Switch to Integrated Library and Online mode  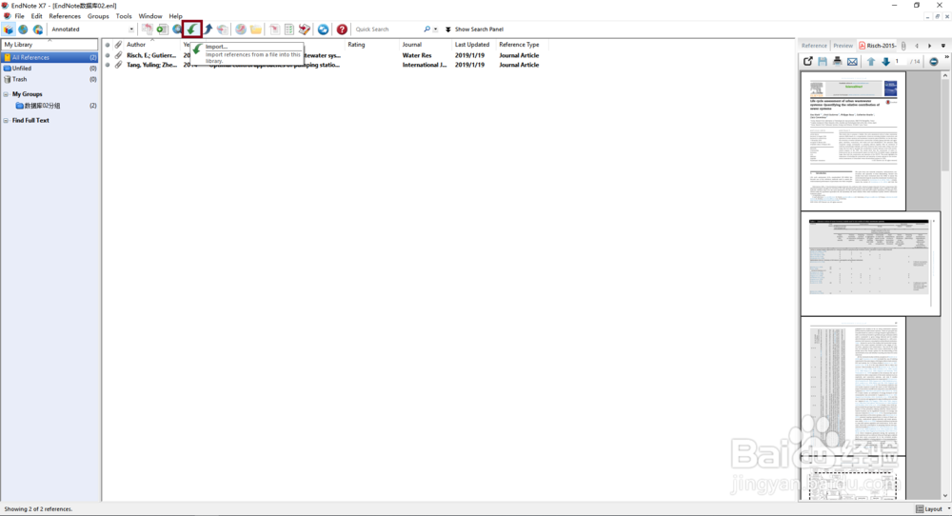click(38, 30)
